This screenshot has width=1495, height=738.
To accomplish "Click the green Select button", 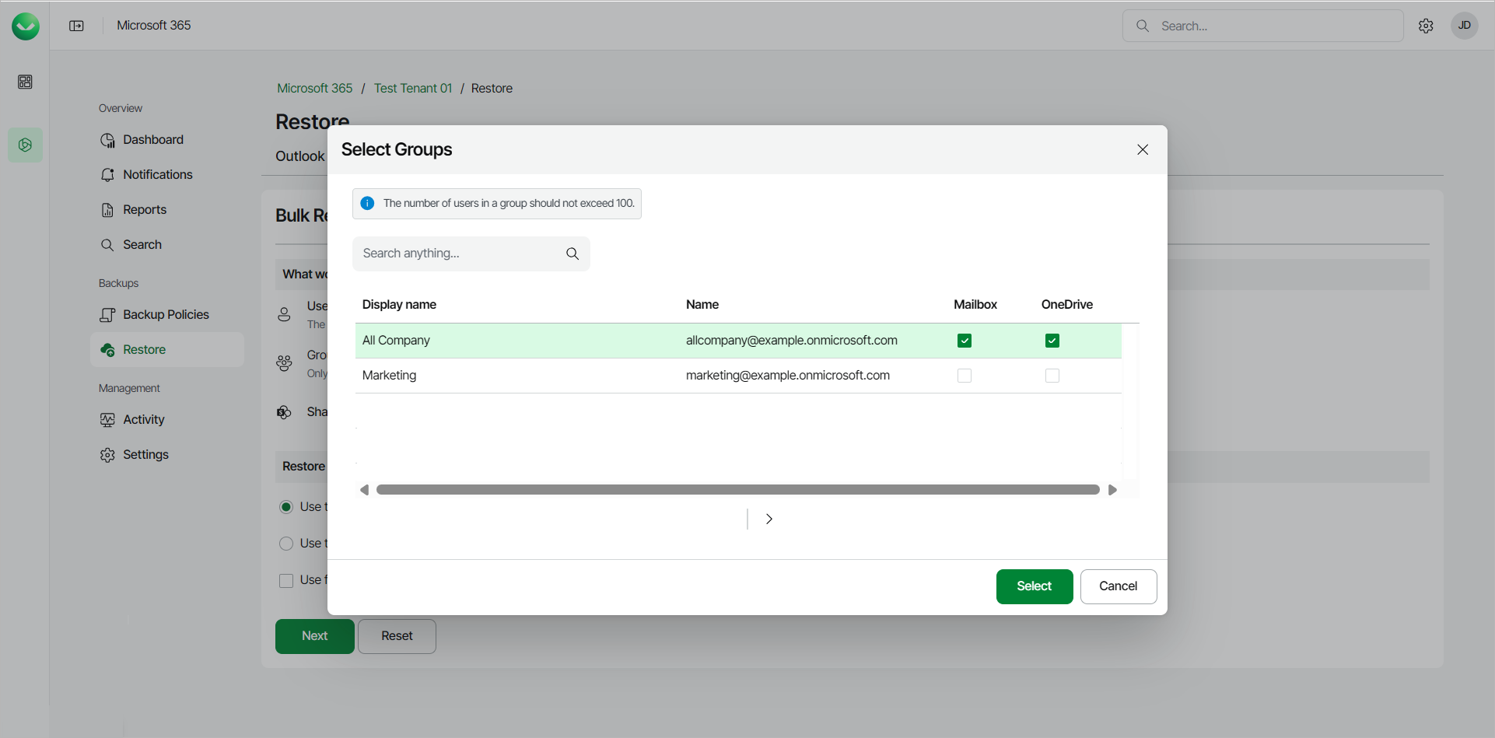I will pyautogui.click(x=1034, y=586).
